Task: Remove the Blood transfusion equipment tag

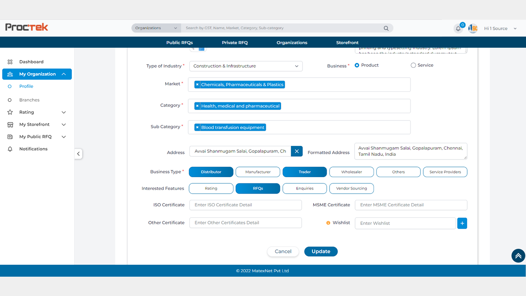Action: coord(197,127)
